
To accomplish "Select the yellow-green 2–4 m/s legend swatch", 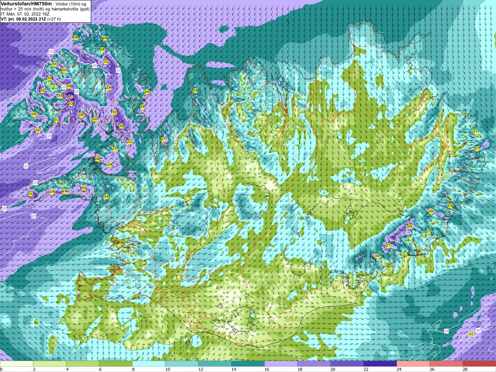I will pyautogui.click(x=50, y=364).
